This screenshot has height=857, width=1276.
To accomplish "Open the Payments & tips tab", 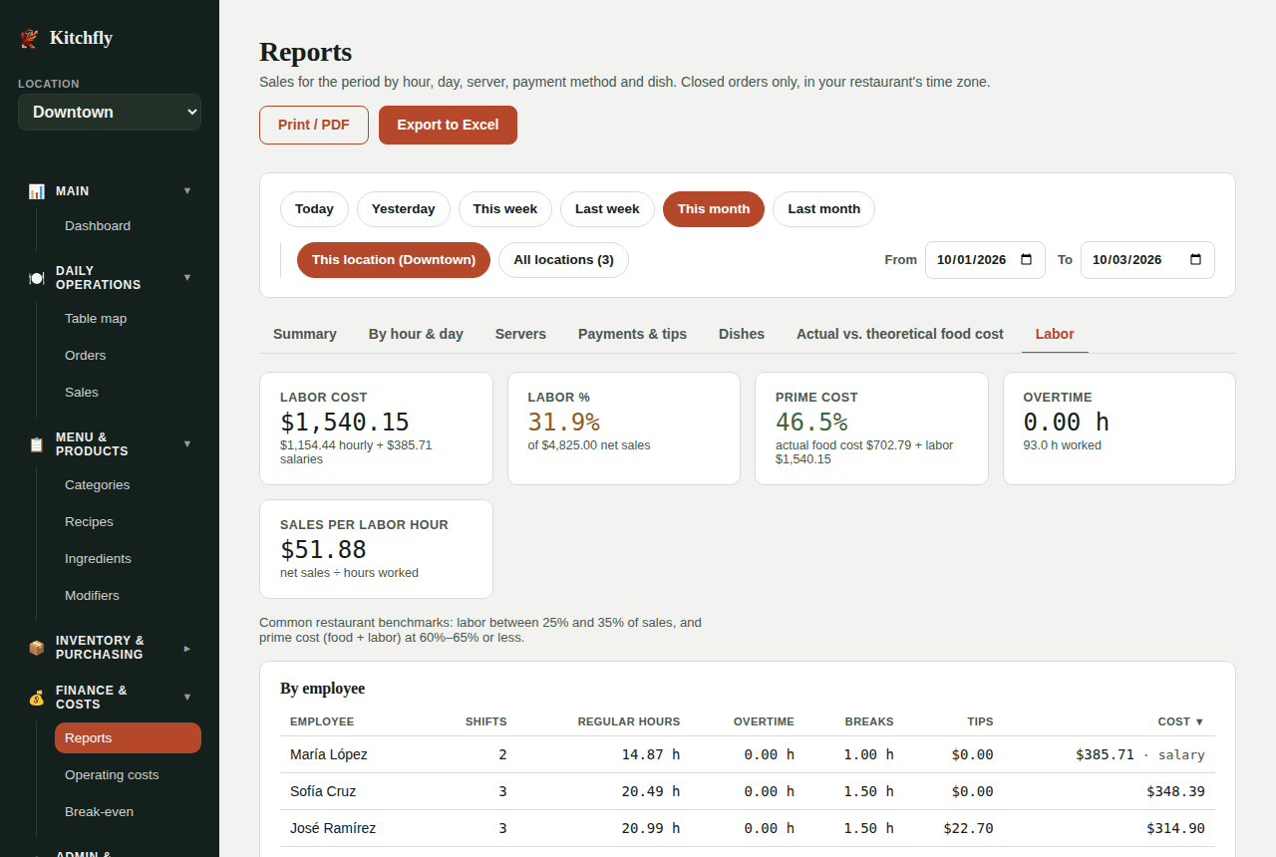I will coord(632,335).
